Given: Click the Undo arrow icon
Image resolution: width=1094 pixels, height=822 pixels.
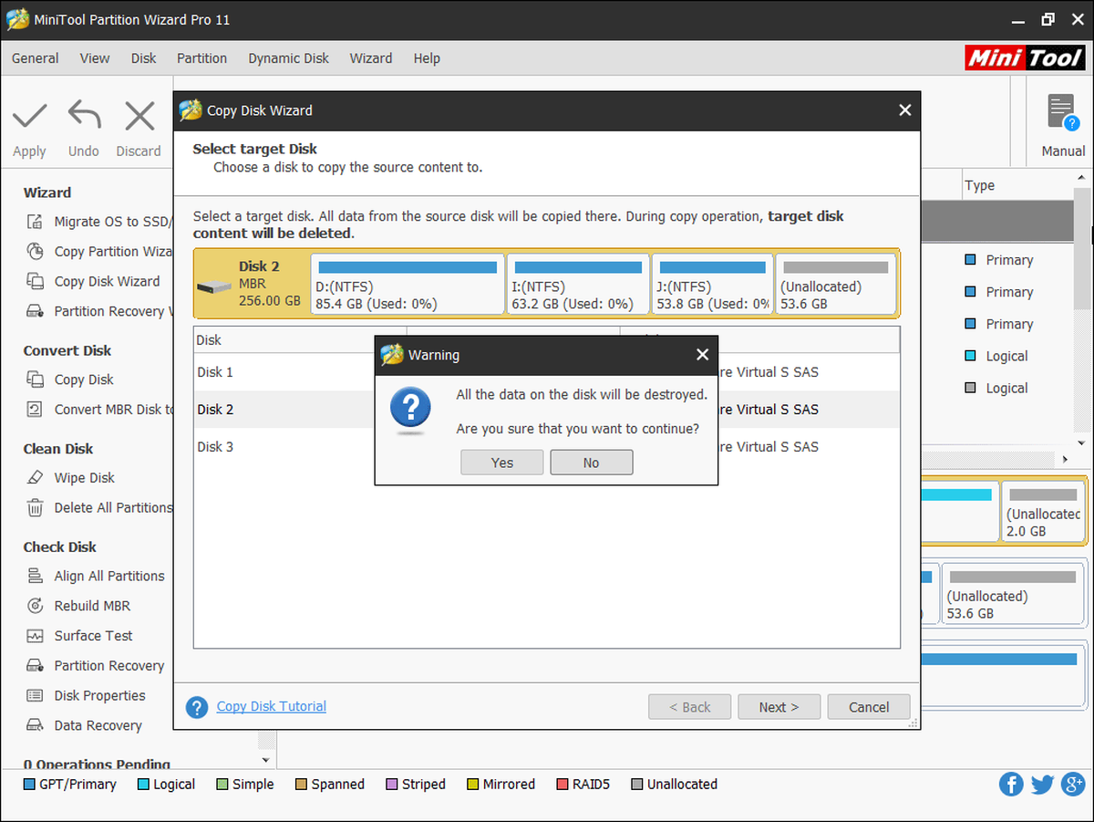Looking at the screenshot, I should [x=84, y=116].
